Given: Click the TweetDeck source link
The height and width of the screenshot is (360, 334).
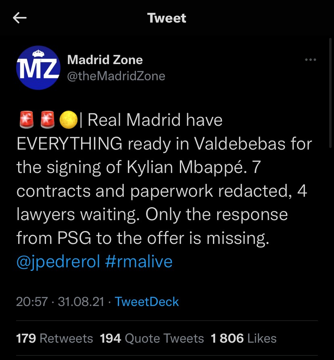Looking at the screenshot, I should click(147, 302).
